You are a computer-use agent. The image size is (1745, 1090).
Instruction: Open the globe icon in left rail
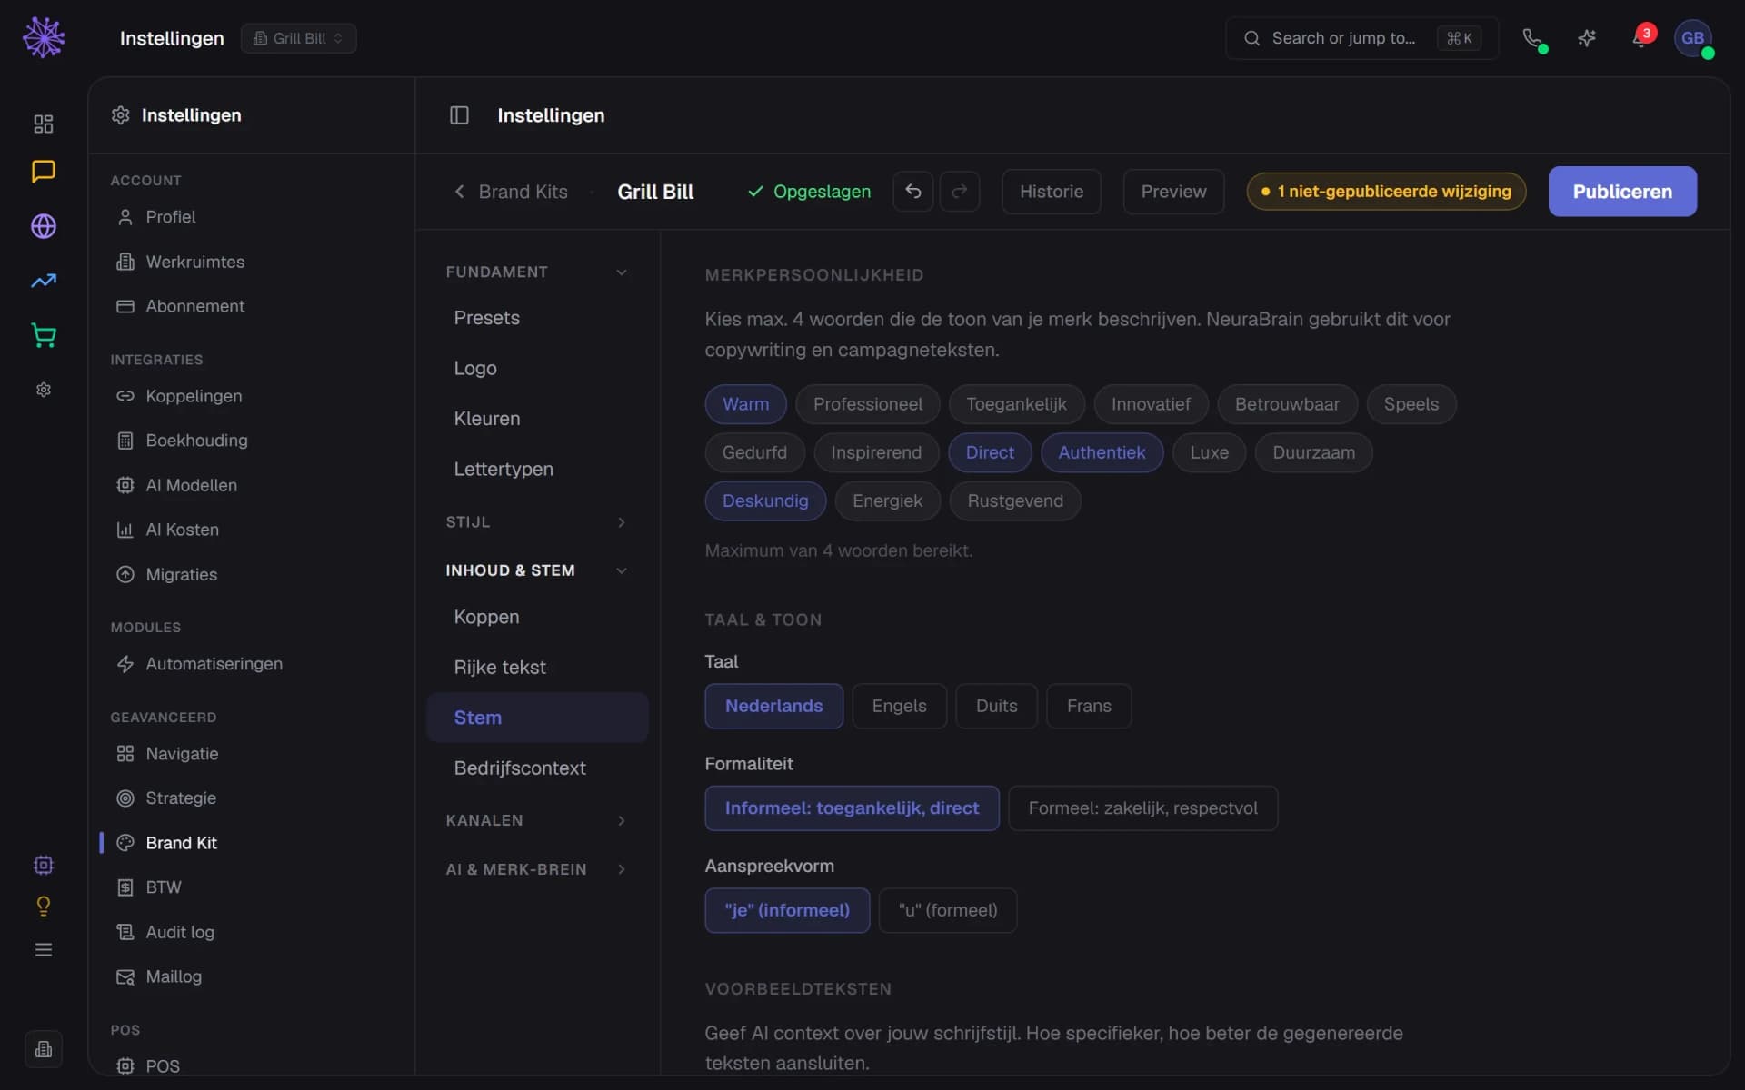pos(44,226)
